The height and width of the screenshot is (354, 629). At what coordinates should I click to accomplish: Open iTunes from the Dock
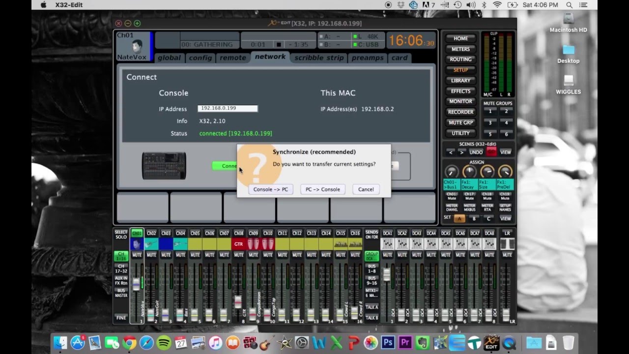pos(216,343)
